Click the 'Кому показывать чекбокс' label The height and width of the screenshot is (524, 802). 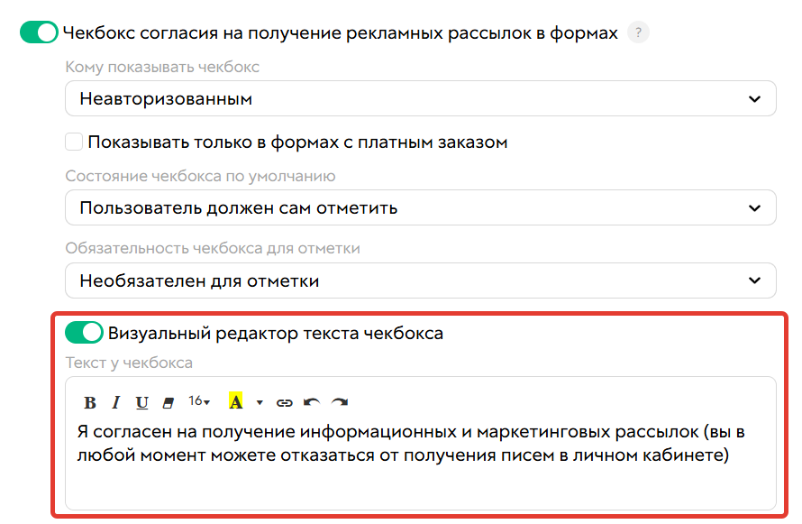click(x=162, y=67)
